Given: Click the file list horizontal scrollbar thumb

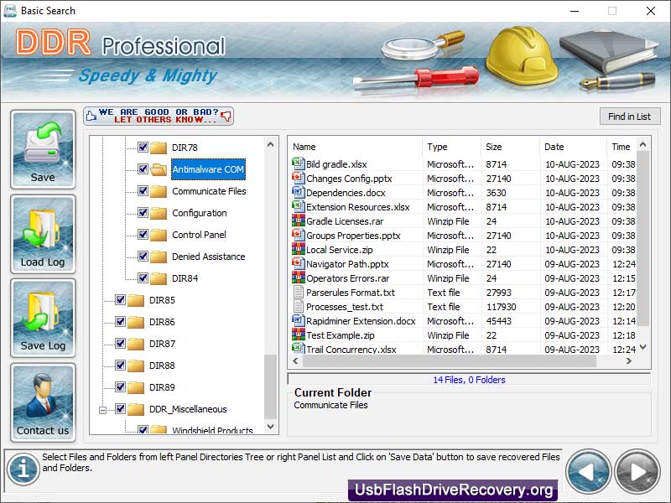Looking at the screenshot, I should click(x=450, y=361).
